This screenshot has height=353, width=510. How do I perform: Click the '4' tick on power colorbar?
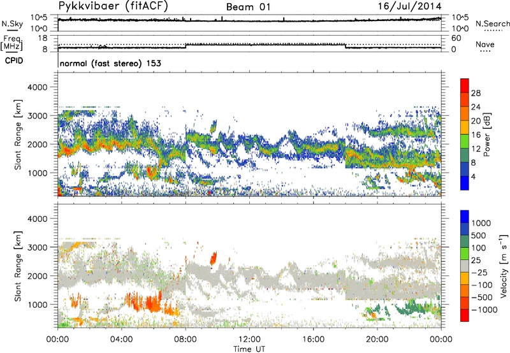(x=473, y=176)
